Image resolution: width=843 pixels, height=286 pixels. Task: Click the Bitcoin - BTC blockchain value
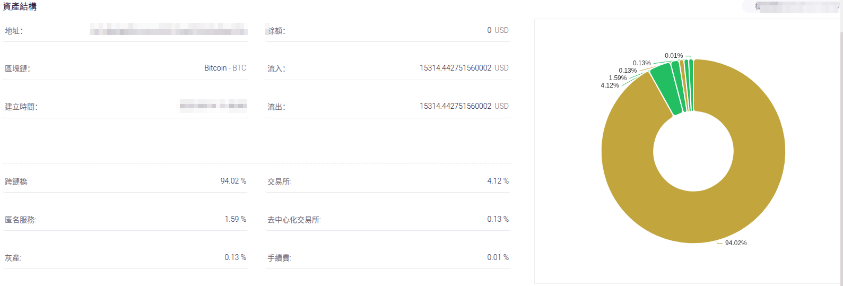click(x=225, y=68)
